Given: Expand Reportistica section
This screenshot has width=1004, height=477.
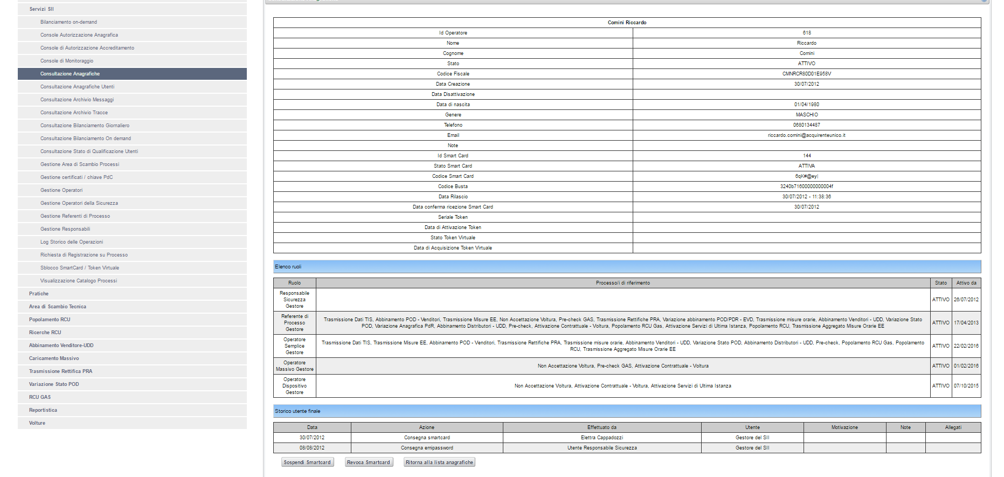Looking at the screenshot, I should (132, 410).
